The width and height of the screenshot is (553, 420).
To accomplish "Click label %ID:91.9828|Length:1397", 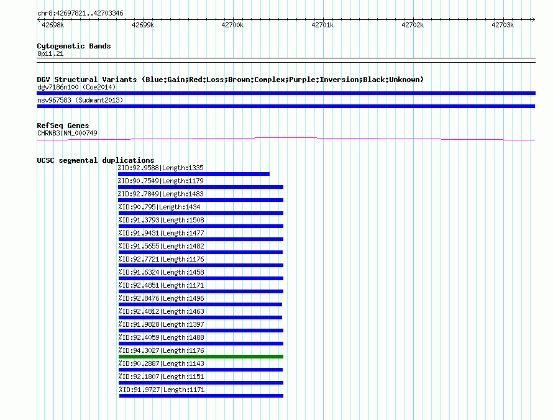I will tap(161, 324).
